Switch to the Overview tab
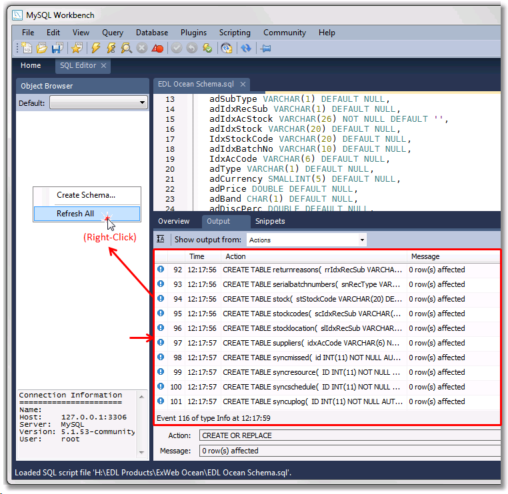Image resolution: width=508 pixels, height=494 pixels. [x=173, y=221]
